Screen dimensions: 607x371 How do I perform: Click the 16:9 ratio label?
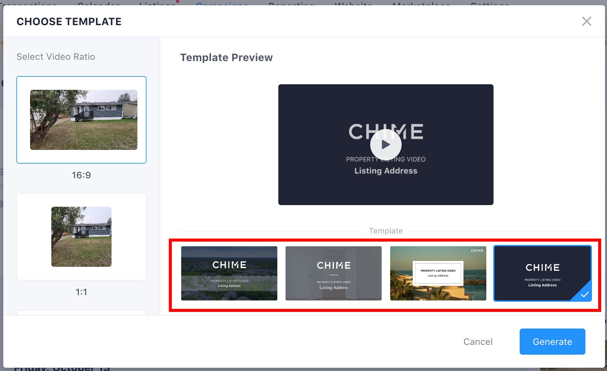coord(81,175)
